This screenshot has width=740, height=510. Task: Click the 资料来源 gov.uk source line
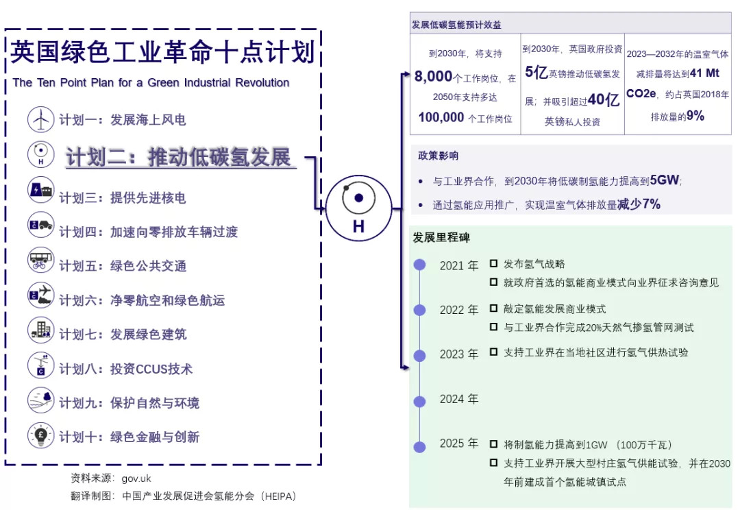tap(111, 478)
